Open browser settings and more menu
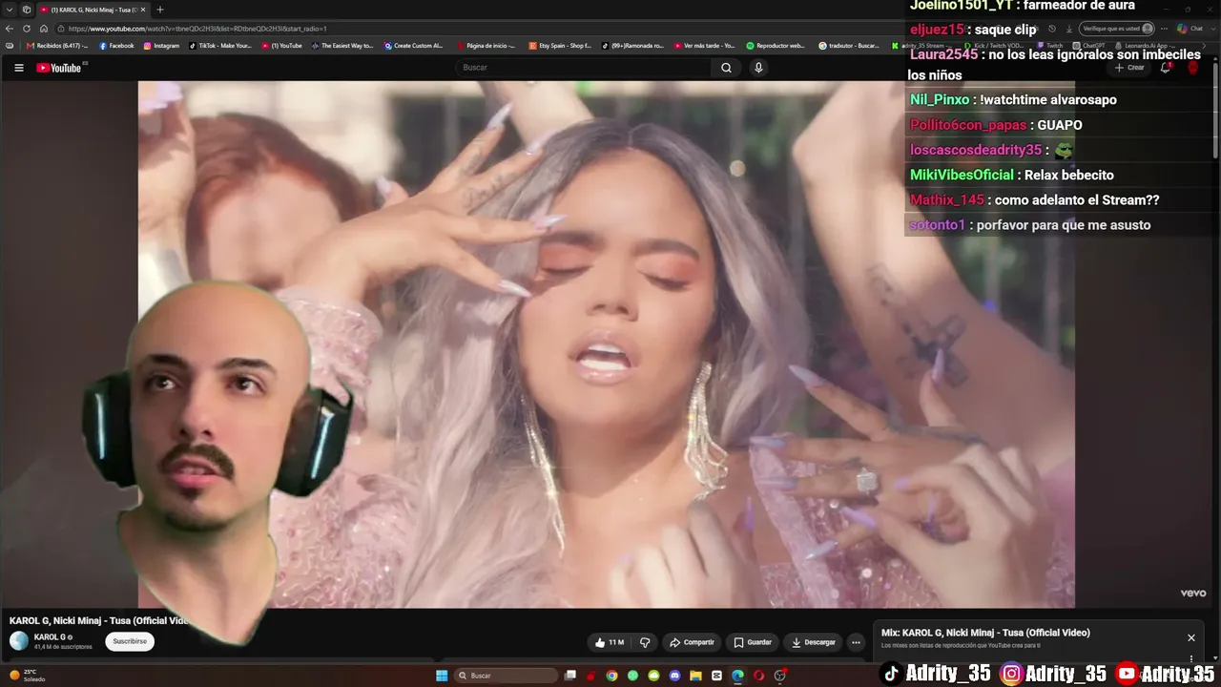 click(x=1164, y=29)
